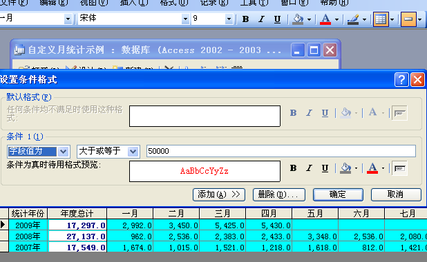Image resolution: width=427 pixels, height=262 pixels.
Task: Confirm with the 确定 button
Action: [x=338, y=194]
